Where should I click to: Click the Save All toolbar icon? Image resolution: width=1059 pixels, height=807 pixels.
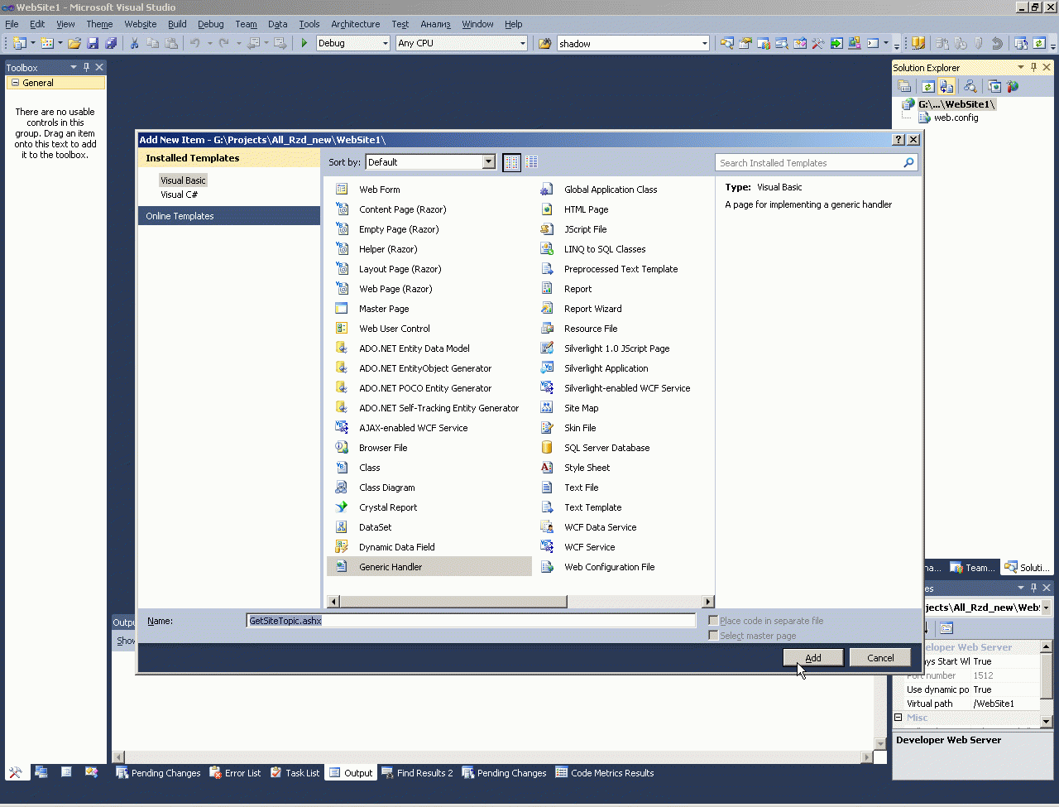[111, 43]
